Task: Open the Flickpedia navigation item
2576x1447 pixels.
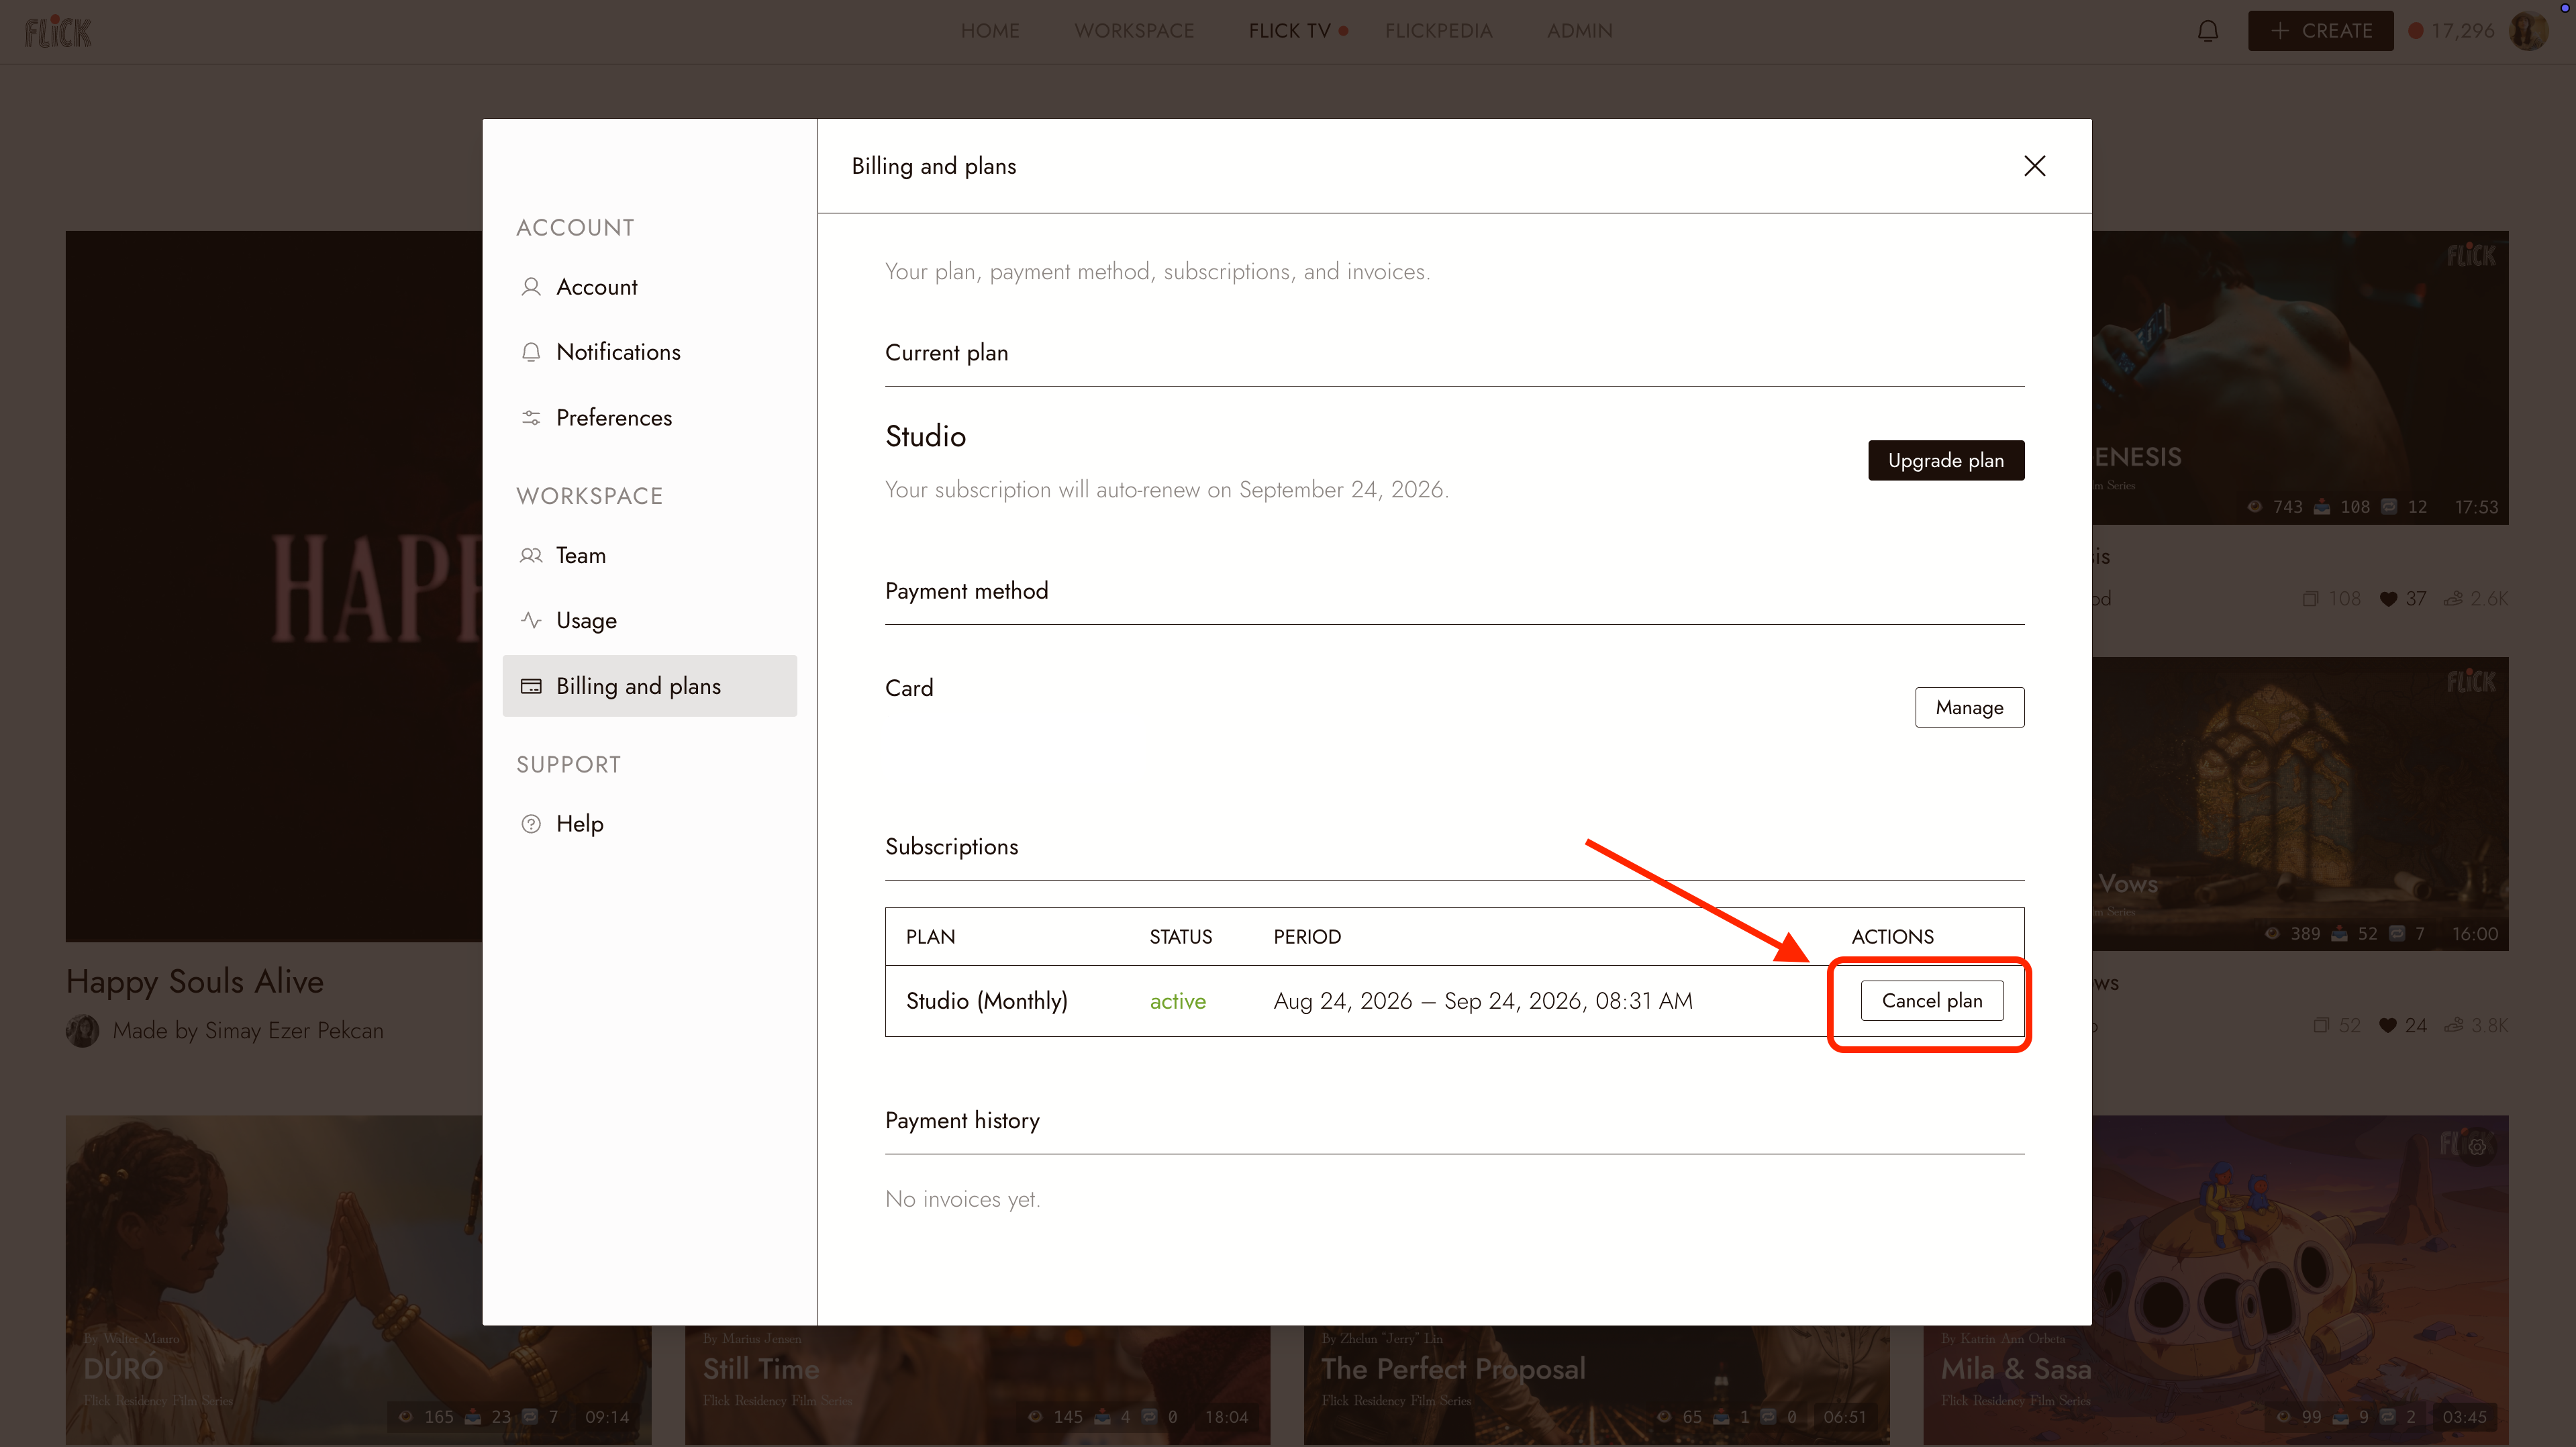Action: (1438, 31)
